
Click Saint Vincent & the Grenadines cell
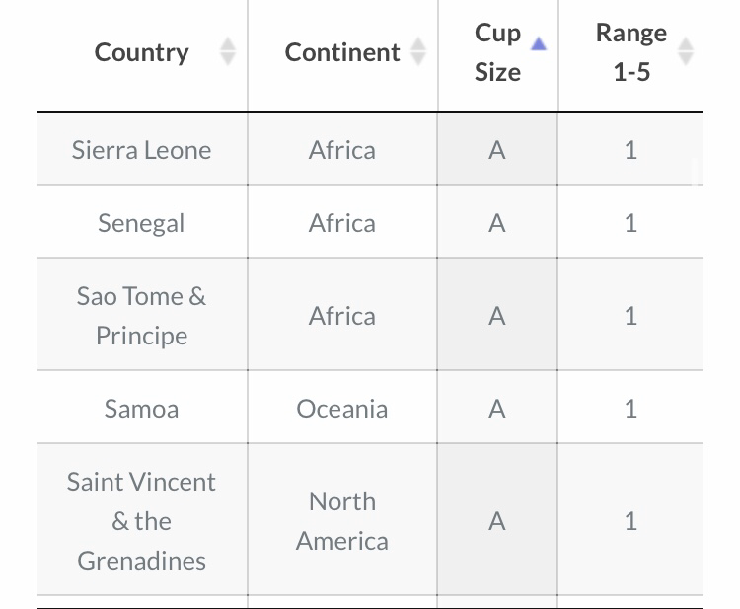tap(141, 521)
